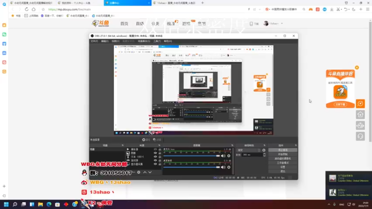The height and width of the screenshot is (209, 372).
Task: Click 开始录制 to start recording
Action: (283, 154)
